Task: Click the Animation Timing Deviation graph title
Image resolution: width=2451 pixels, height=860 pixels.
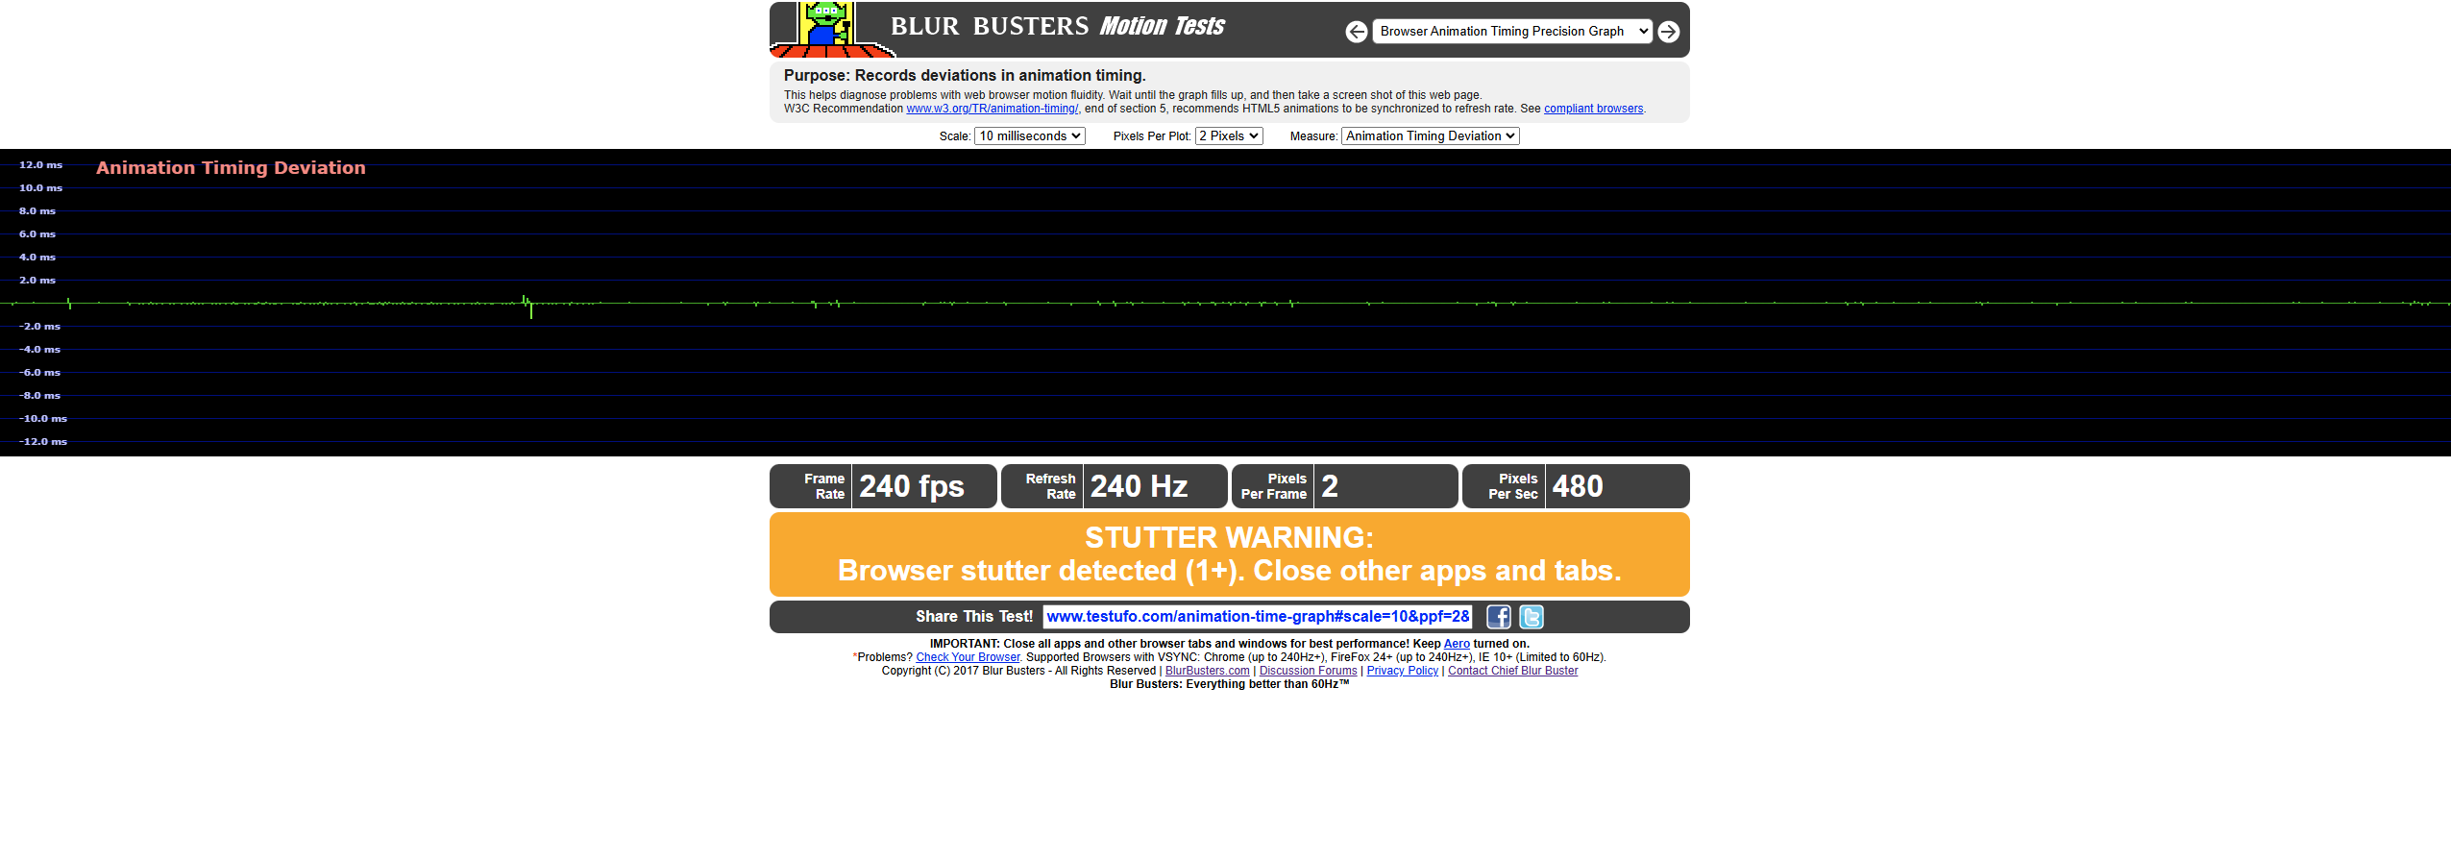Action: [231, 168]
